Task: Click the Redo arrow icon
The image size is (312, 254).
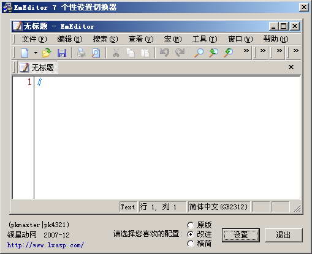Action: [180, 53]
